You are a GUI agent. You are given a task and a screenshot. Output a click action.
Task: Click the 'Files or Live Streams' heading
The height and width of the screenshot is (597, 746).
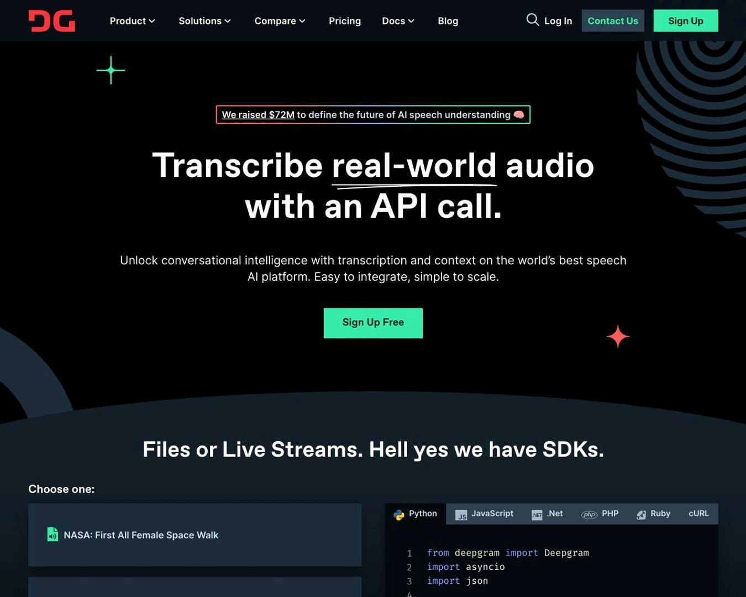[373, 450]
